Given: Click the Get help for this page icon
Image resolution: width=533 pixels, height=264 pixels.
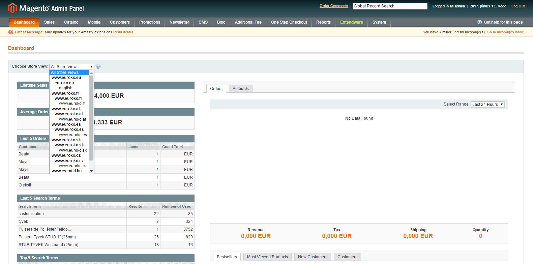Looking at the screenshot, I should click(479, 22).
